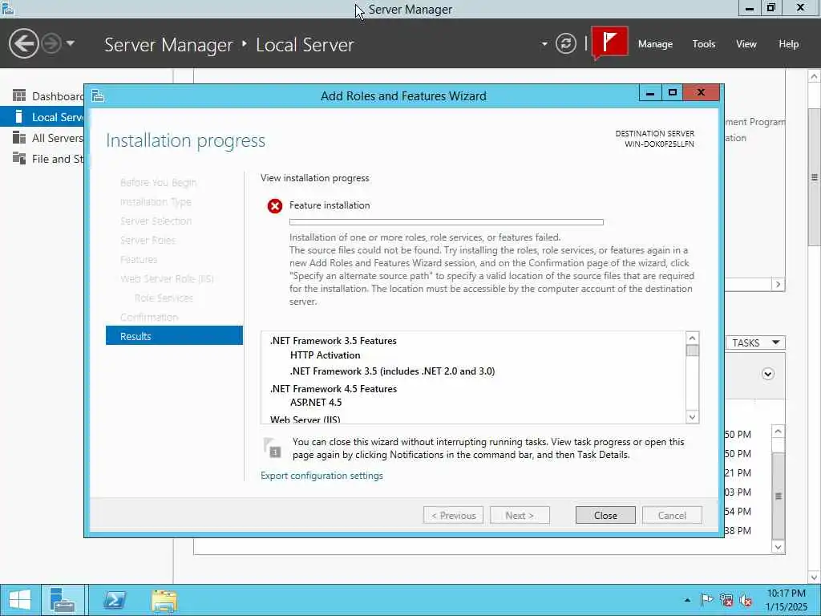Click the volume tray icon
The width and height of the screenshot is (821, 616).
pos(746,600)
